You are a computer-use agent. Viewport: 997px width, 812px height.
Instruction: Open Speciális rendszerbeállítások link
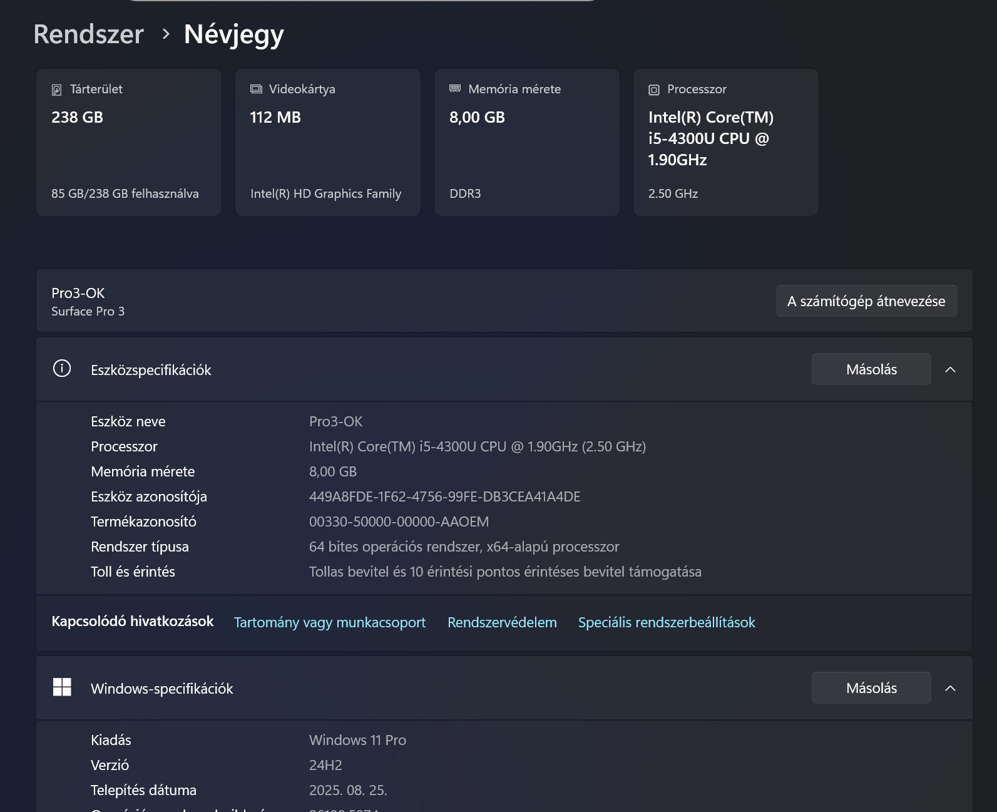click(x=667, y=622)
